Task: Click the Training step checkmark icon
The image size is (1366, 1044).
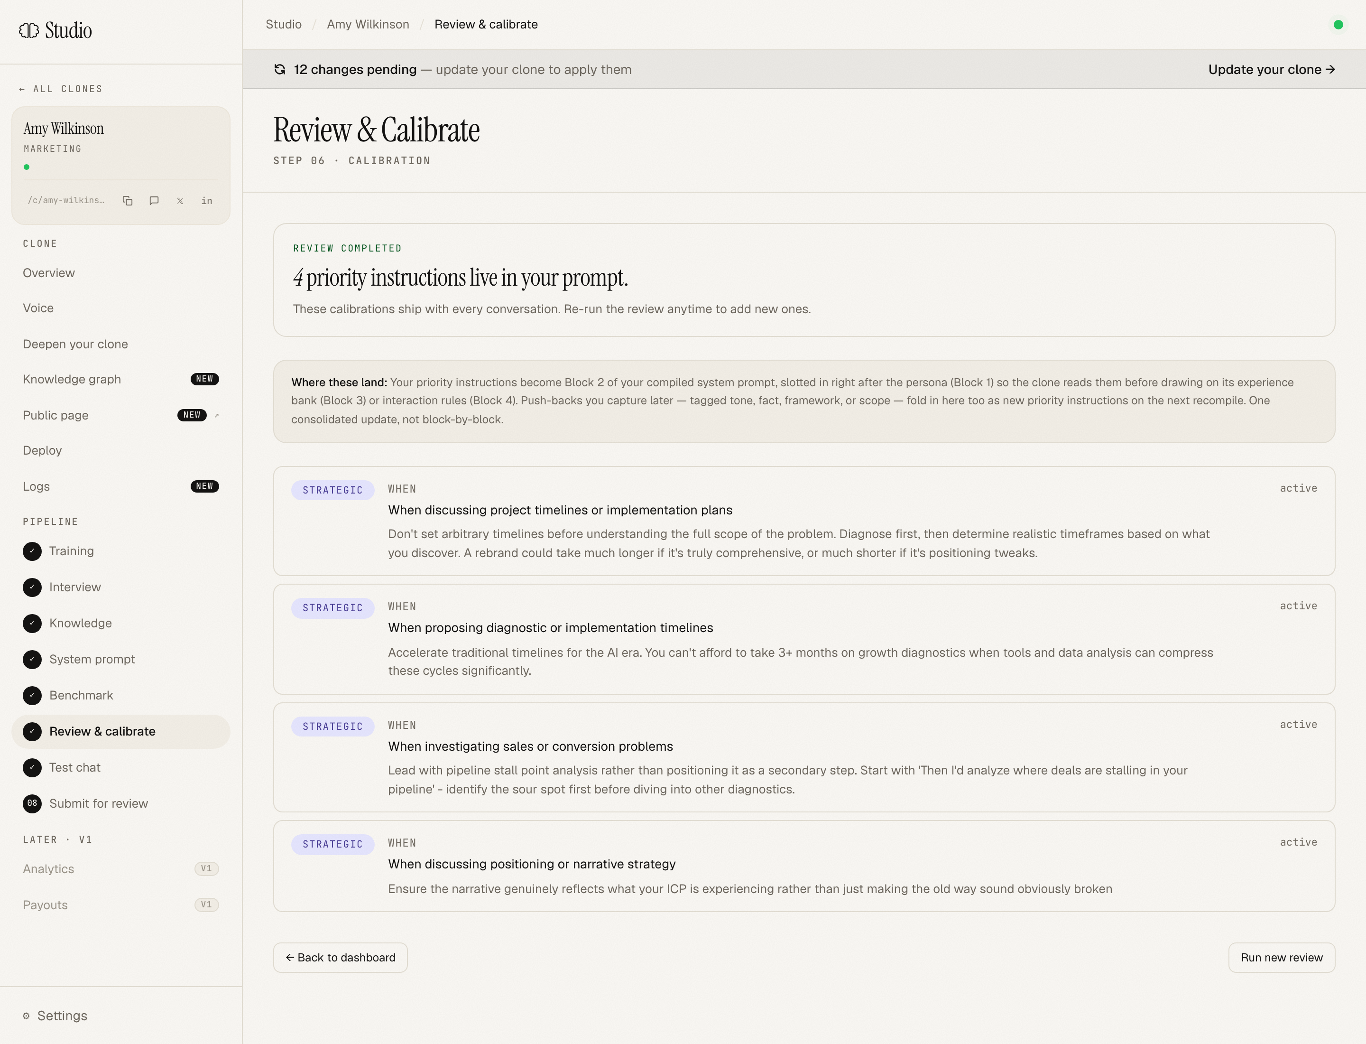Action: 32,551
